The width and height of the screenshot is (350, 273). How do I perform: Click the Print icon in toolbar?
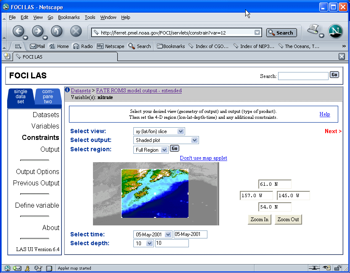coord(313,30)
